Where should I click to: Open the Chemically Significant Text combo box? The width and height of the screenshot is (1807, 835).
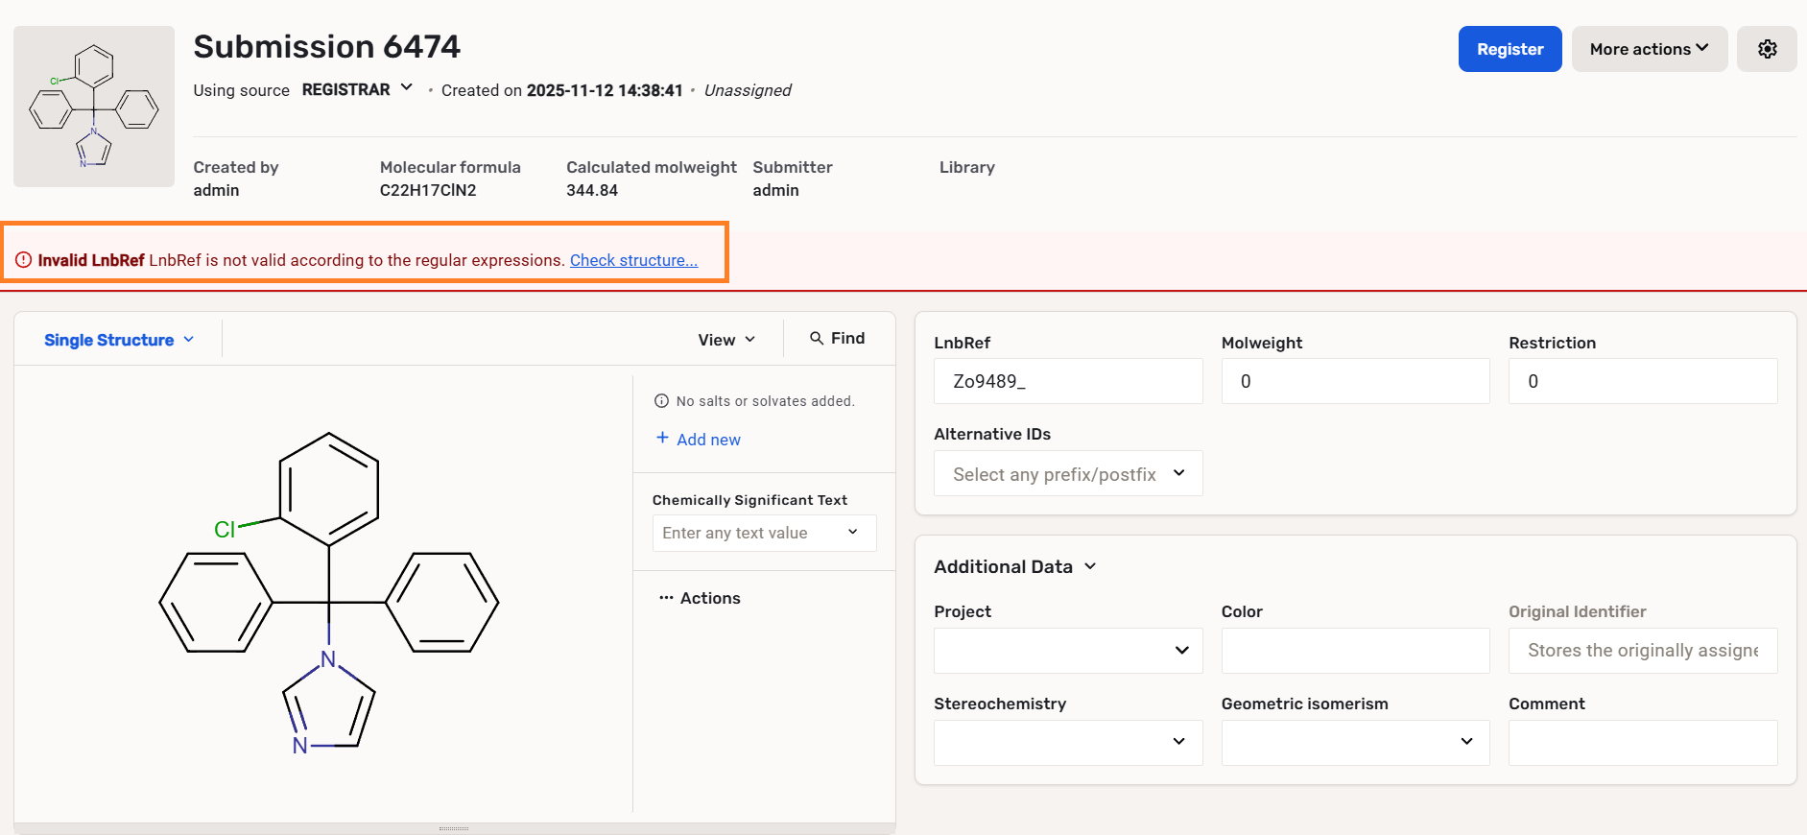pyautogui.click(x=764, y=533)
